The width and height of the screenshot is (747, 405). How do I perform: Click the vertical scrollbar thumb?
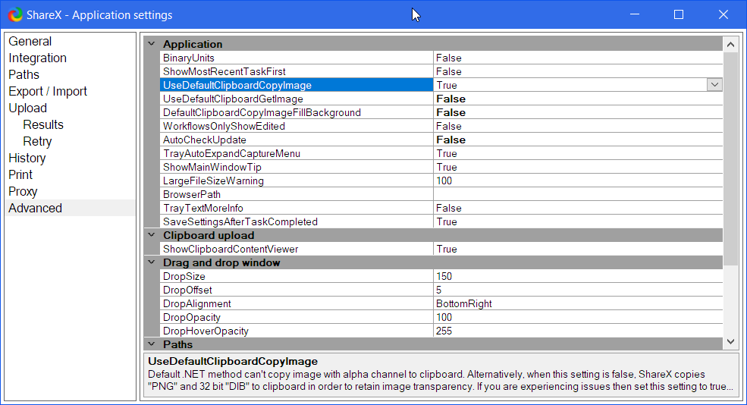pyautogui.click(x=730, y=159)
